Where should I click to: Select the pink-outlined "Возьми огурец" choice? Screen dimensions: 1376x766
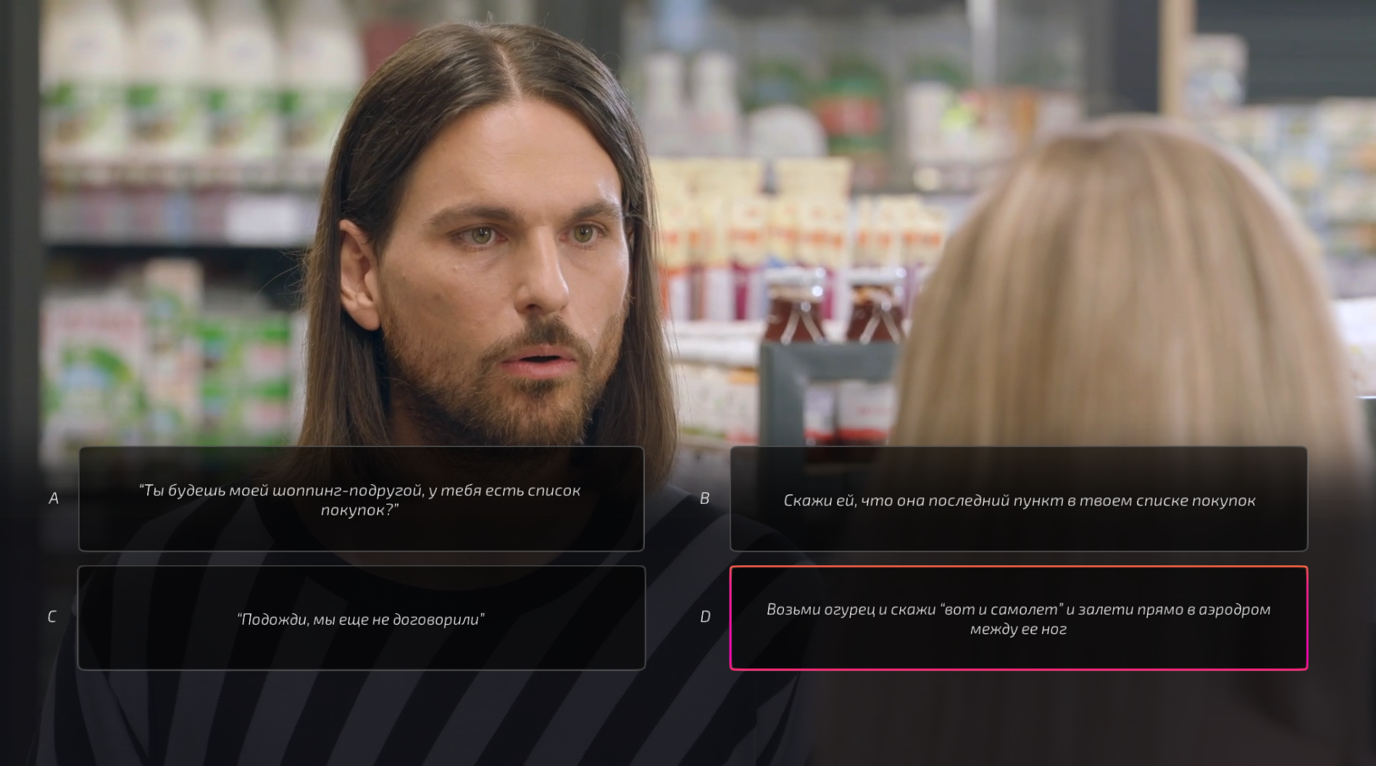click(x=1018, y=618)
